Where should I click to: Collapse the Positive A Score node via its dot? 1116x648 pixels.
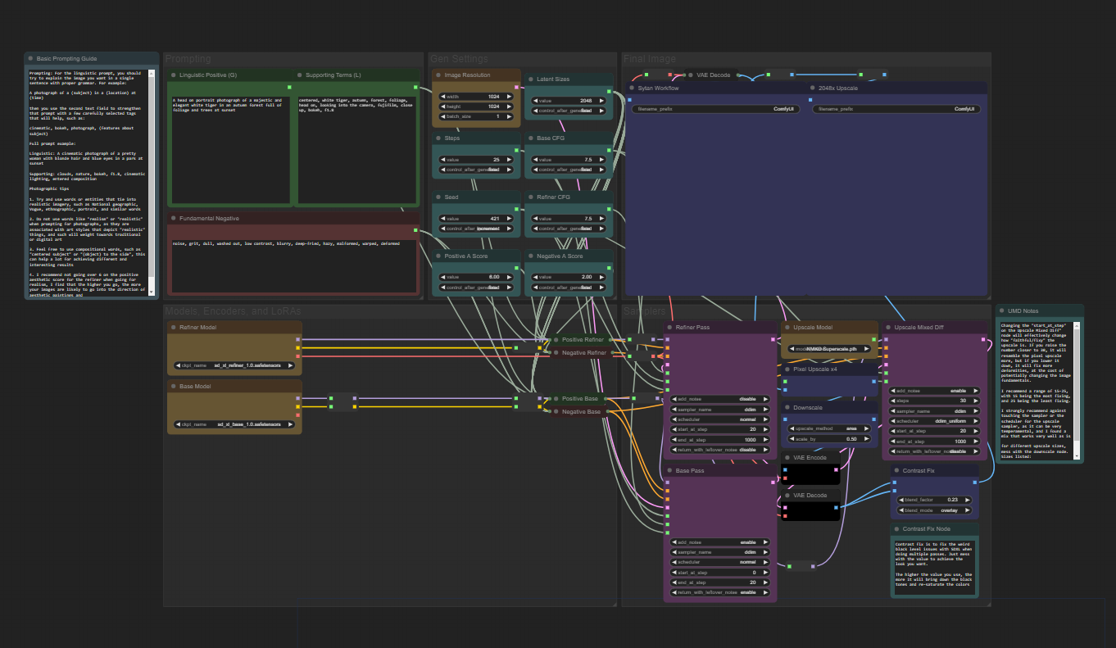[x=438, y=256]
